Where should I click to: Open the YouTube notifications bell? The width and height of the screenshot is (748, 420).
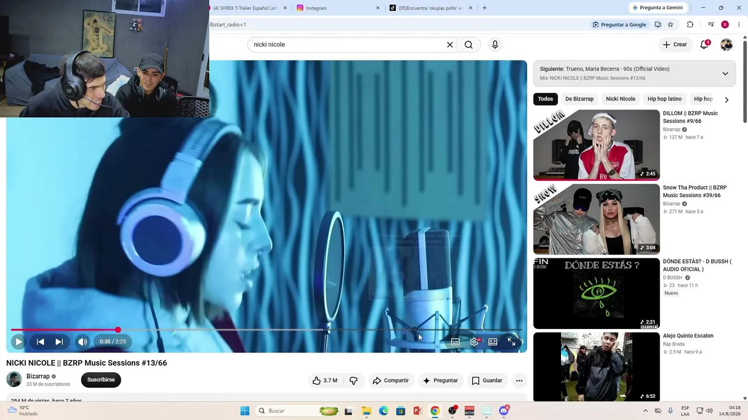[x=704, y=45]
